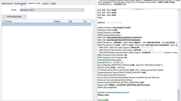Click the 'Reg: 162 Value: 0x01' line

[x=107, y=15]
